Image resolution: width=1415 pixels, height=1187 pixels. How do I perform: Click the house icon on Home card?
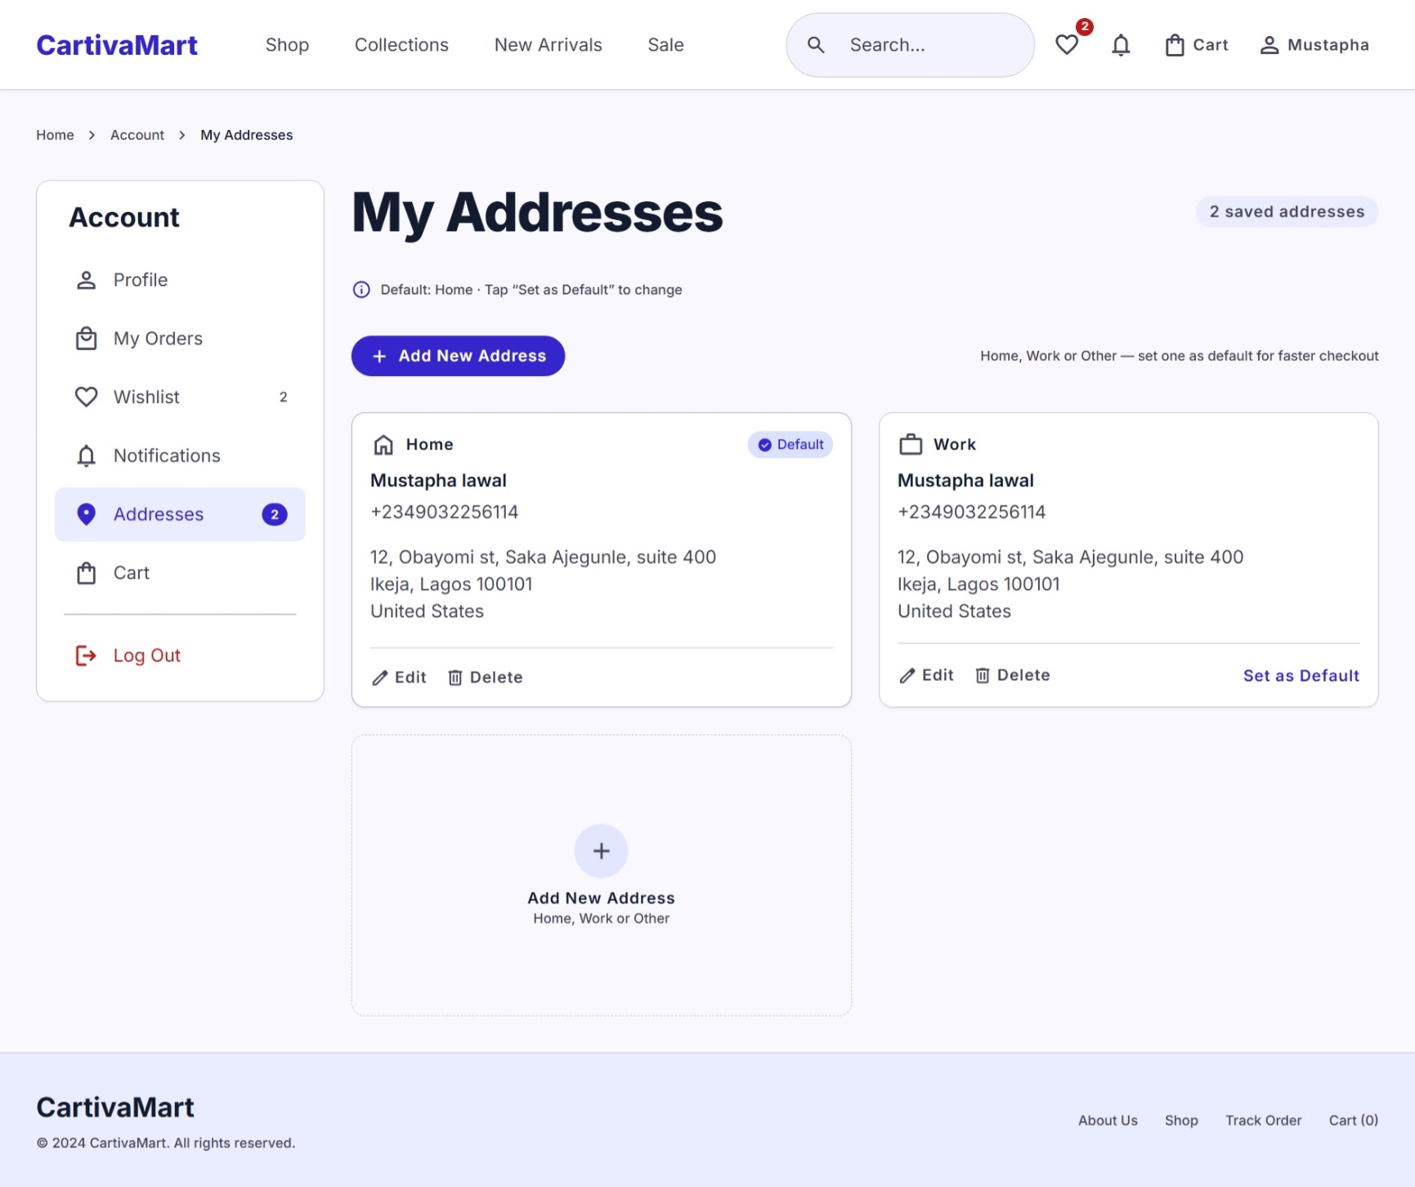[383, 445]
